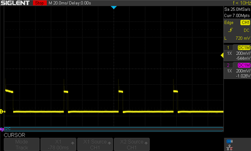Open the X1 Source CH1 selector
The height and width of the screenshot is (151, 251).
click(95, 144)
